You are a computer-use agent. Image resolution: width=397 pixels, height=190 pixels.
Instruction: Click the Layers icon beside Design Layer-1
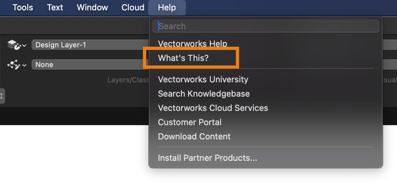coord(13,45)
